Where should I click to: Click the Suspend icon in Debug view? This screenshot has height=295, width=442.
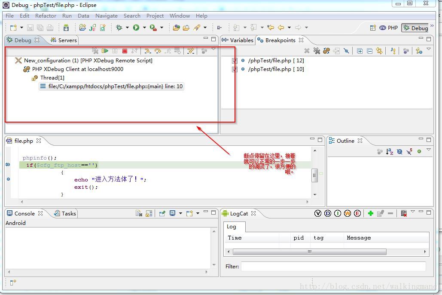click(115, 51)
